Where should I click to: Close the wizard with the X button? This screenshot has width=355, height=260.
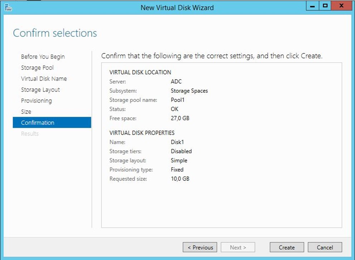pos(341,6)
